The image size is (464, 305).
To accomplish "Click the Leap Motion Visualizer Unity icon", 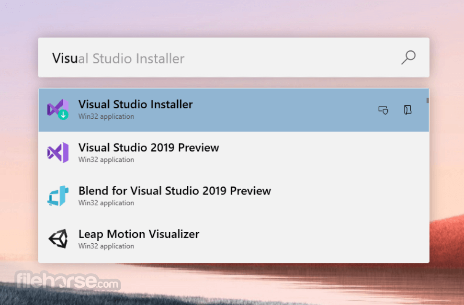I will tap(58, 239).
